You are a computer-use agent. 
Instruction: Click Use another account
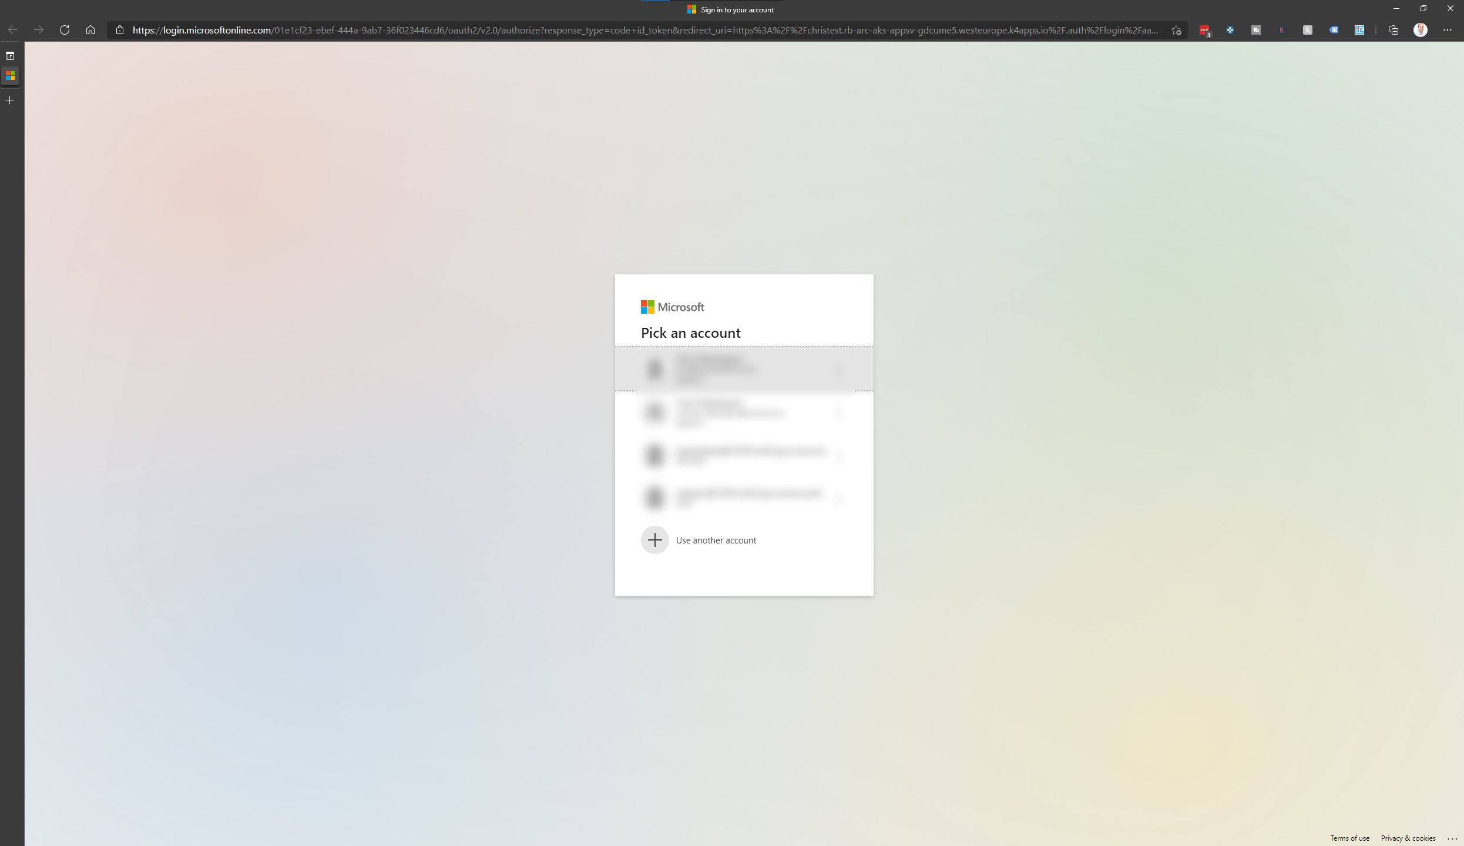715,540
